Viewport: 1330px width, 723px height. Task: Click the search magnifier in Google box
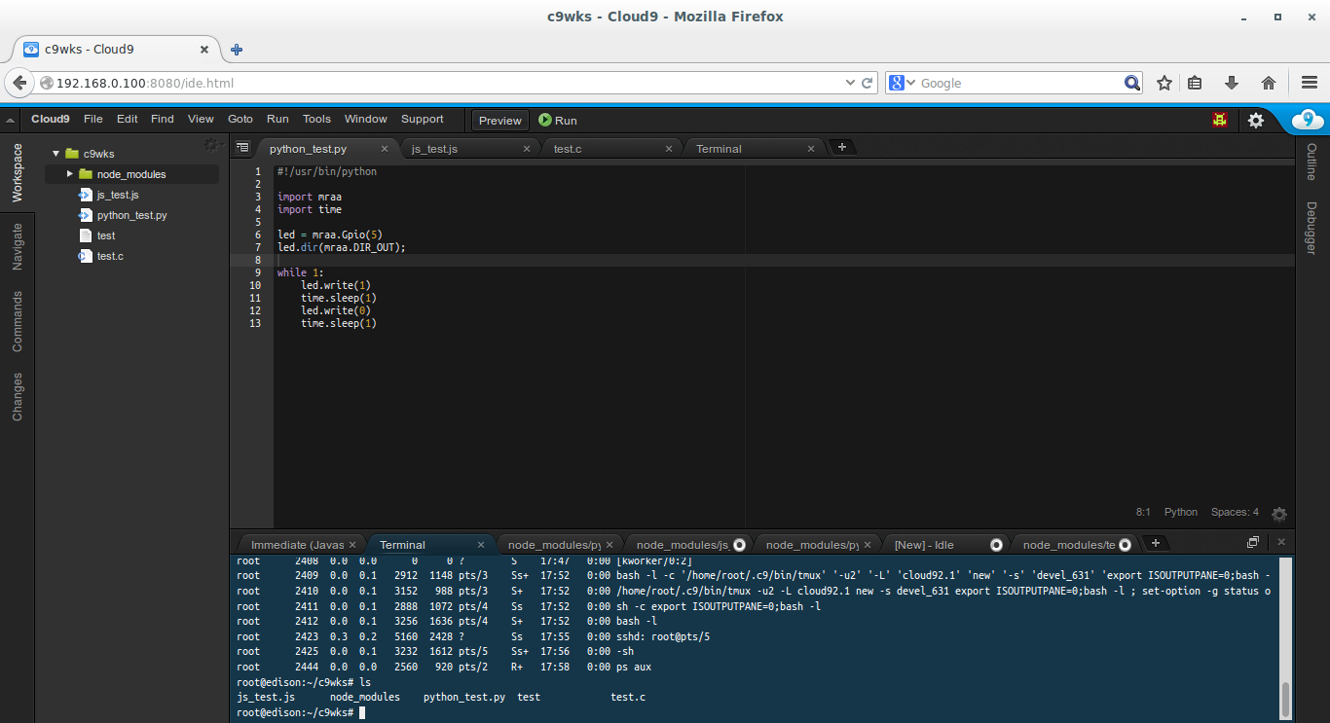(x=1131, y=83)
